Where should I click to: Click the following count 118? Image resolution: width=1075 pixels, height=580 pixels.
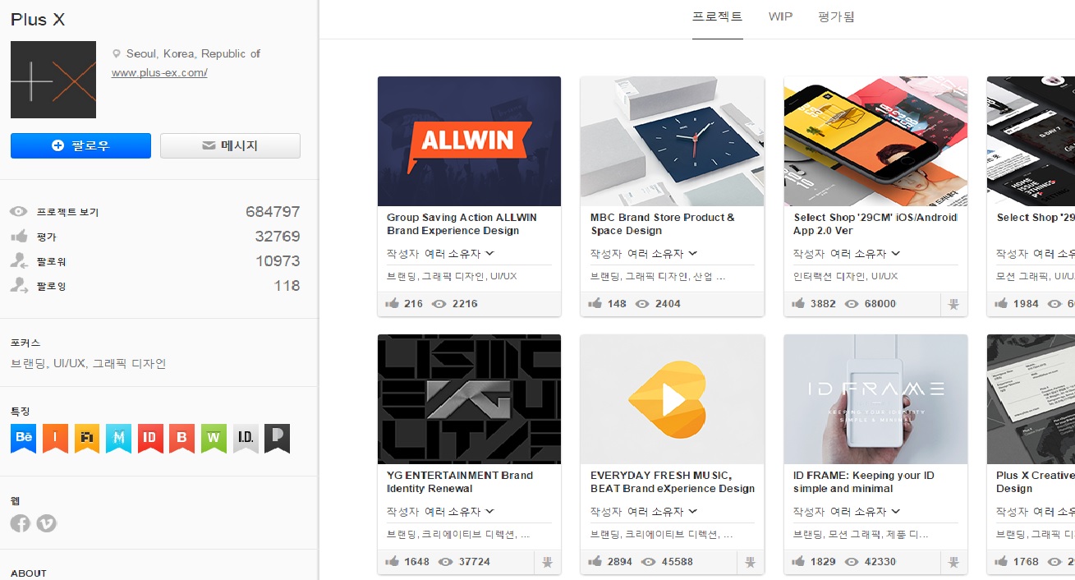point(287,286)
